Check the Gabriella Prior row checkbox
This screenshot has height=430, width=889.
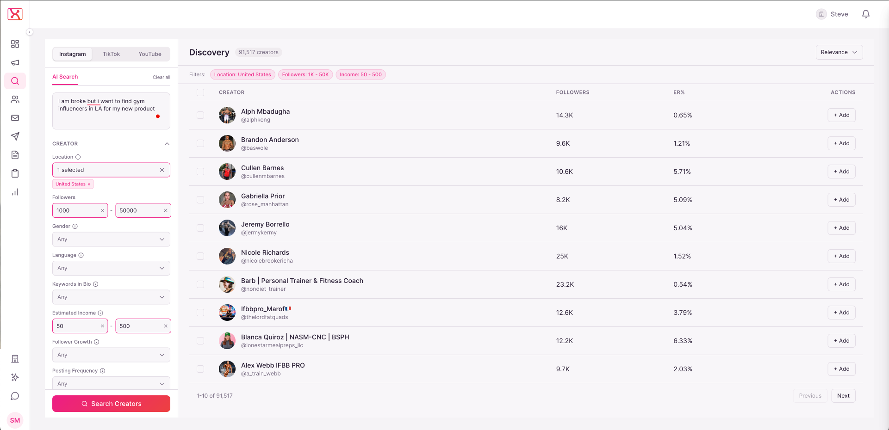[x=200, y=200]
